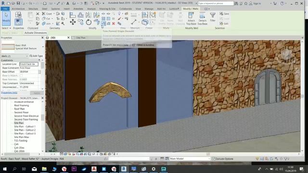Close the Properties palette
The width and height of the screenshot is (308, 173).
[42, 37]
